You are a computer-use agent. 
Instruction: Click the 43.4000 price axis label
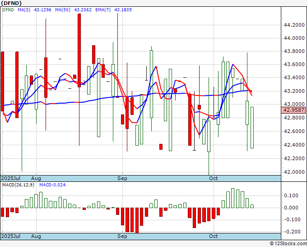pos(294,77)
